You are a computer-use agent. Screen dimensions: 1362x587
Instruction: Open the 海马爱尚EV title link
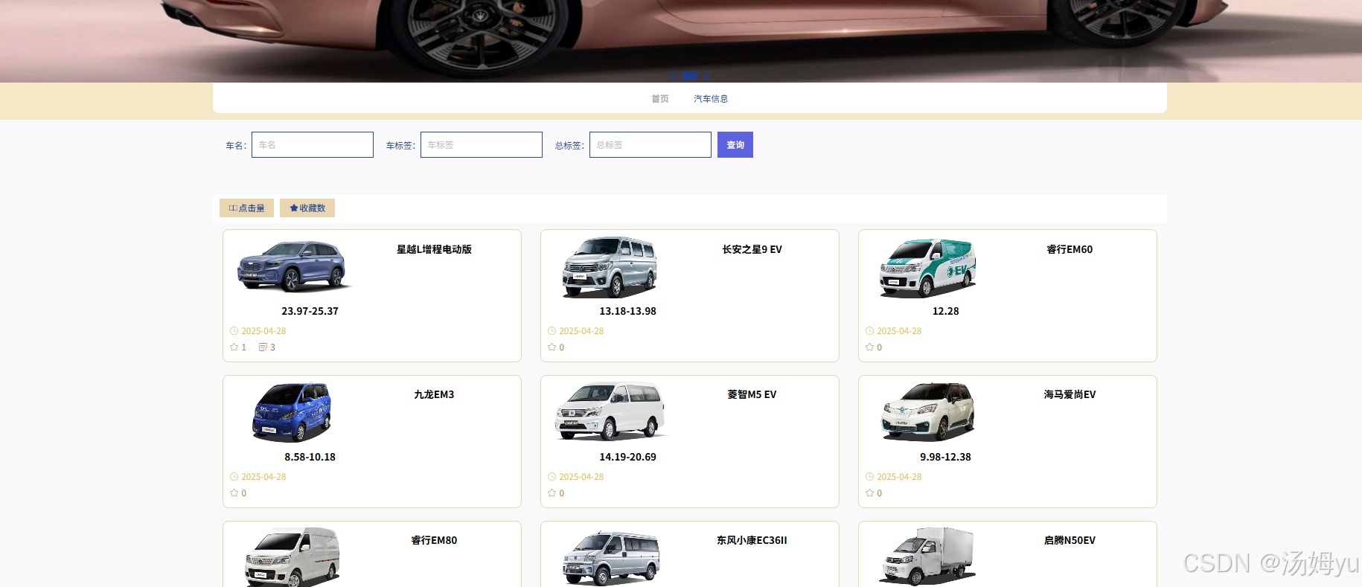pos(1070,394)
